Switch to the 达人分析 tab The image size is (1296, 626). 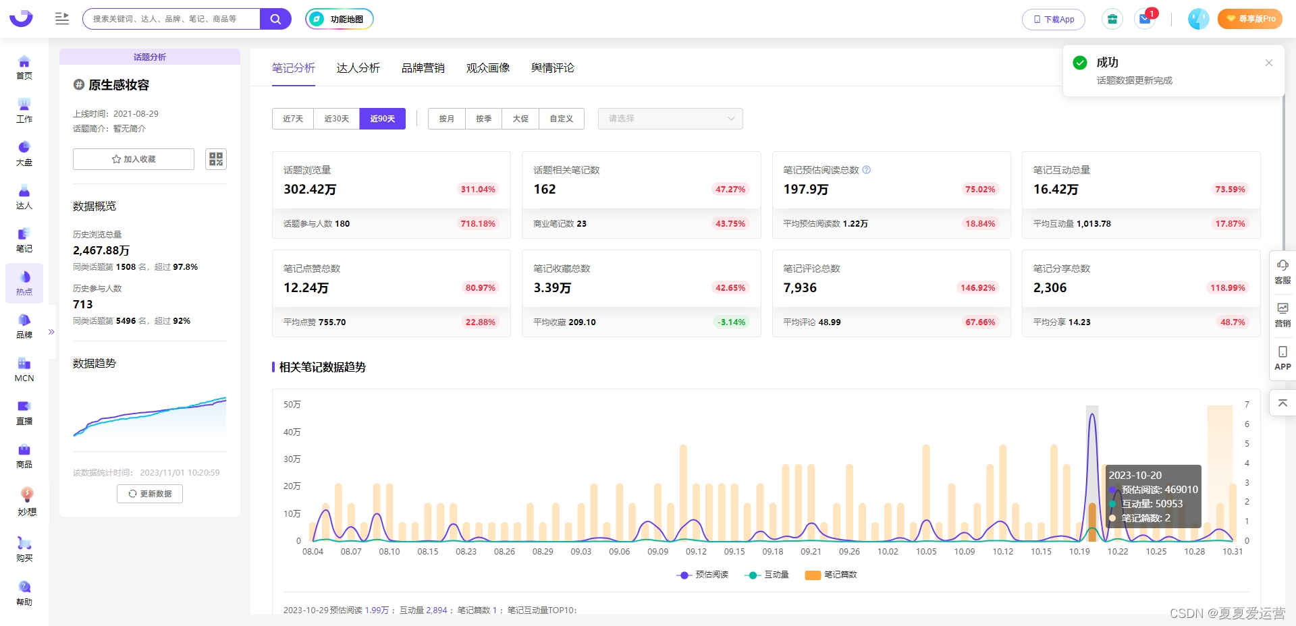coord(358,68)
